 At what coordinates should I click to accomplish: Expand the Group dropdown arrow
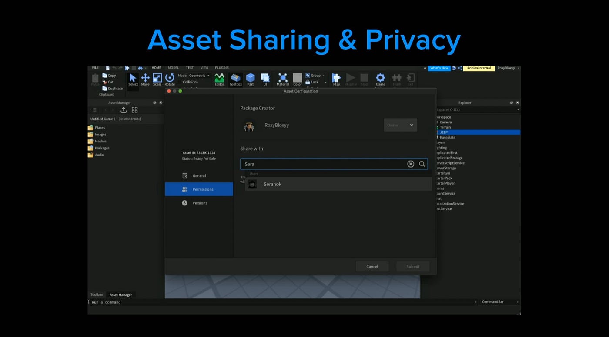click(323, 76)
